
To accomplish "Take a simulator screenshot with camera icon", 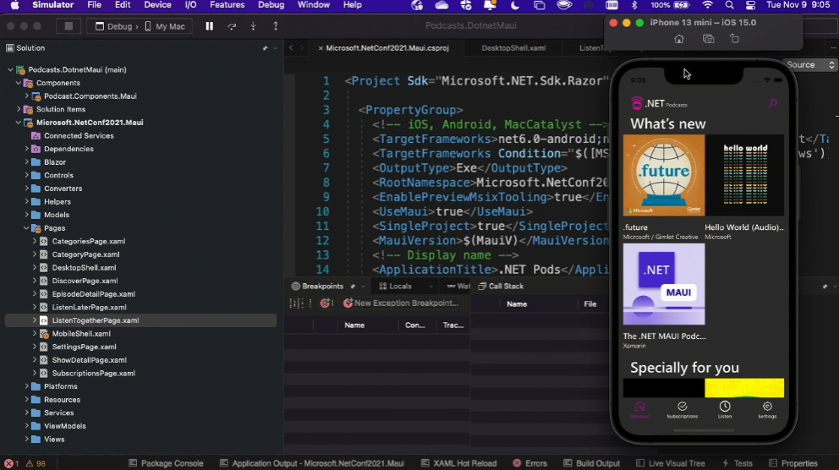I will point(708,39).
